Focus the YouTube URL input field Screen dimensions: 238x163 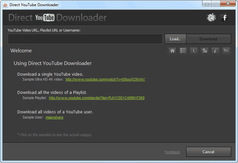85,39
